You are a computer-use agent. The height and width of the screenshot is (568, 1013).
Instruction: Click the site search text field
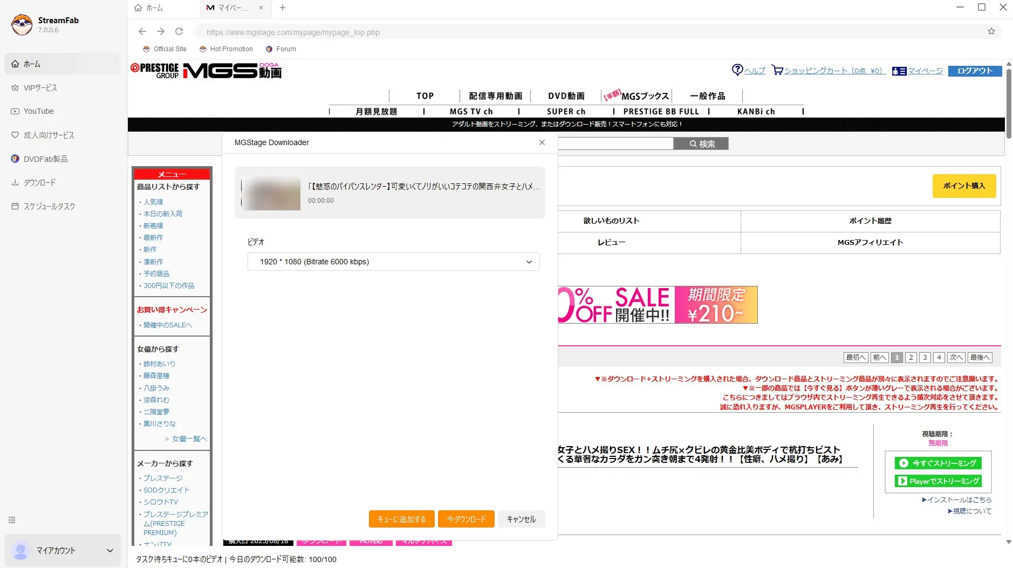615,143
